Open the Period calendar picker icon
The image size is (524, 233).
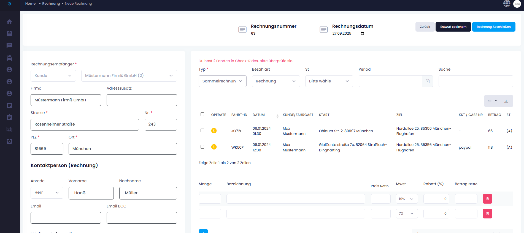pyautogui.click(x=427, y=81)
